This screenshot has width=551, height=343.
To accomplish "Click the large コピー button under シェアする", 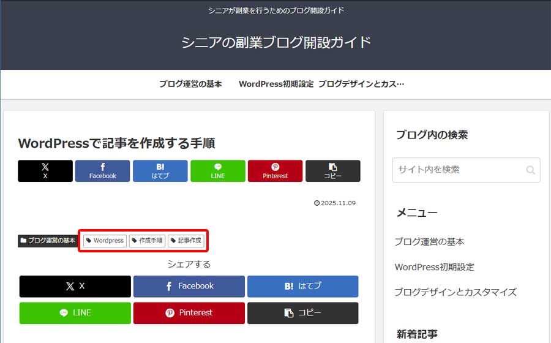I will pos(303,313).
